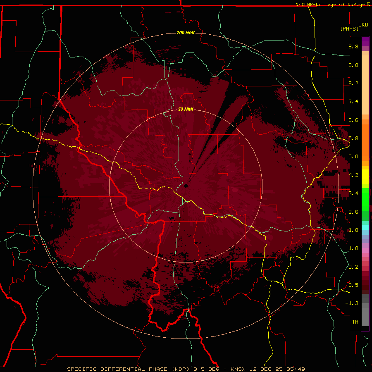Click the bright green segment of the color bar
Image resolution: width=372 pixels, height=372 pixels.
point(365,199)
